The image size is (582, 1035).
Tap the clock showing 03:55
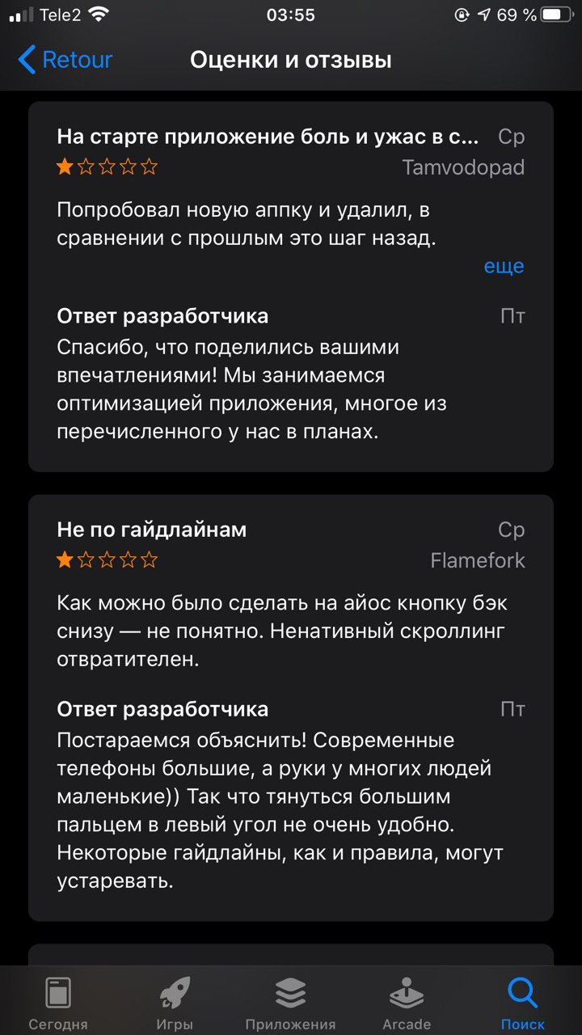point(290,15)
